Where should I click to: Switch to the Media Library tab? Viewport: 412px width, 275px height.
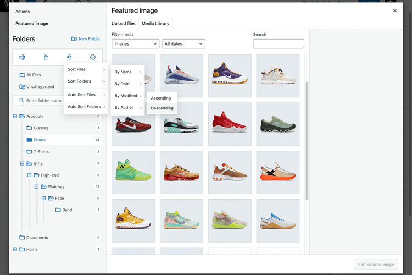coord(155,24)
